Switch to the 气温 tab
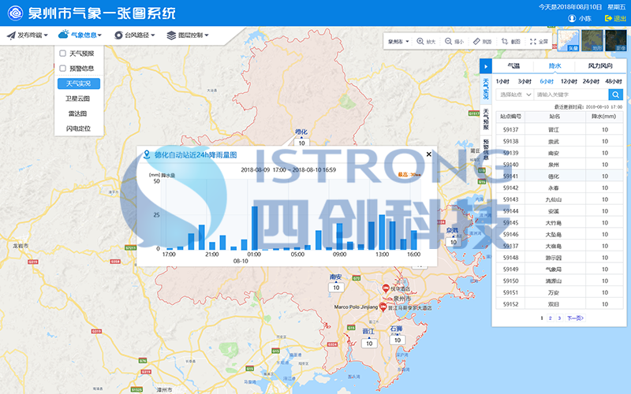 pos(513,67)
